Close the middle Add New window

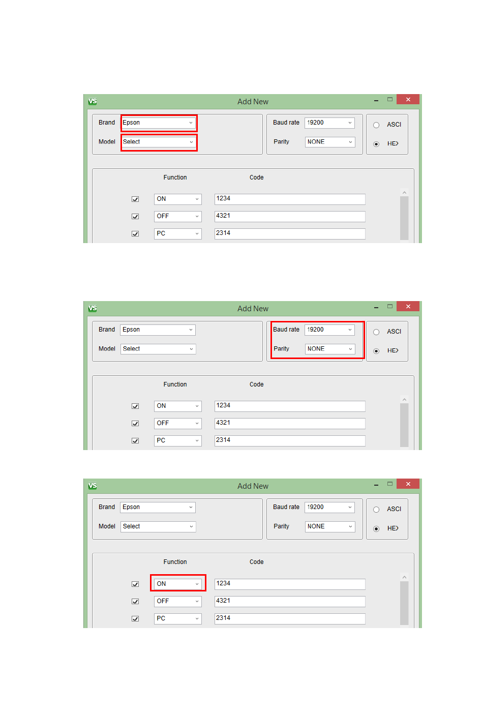click(408, 306)
